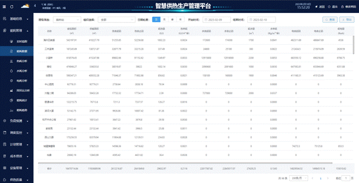The width and height of the screenshot is (359, 183).
Task: Open the 200条/页 page size dropdown
Action: pyautogui.click(x=299, y=178)
